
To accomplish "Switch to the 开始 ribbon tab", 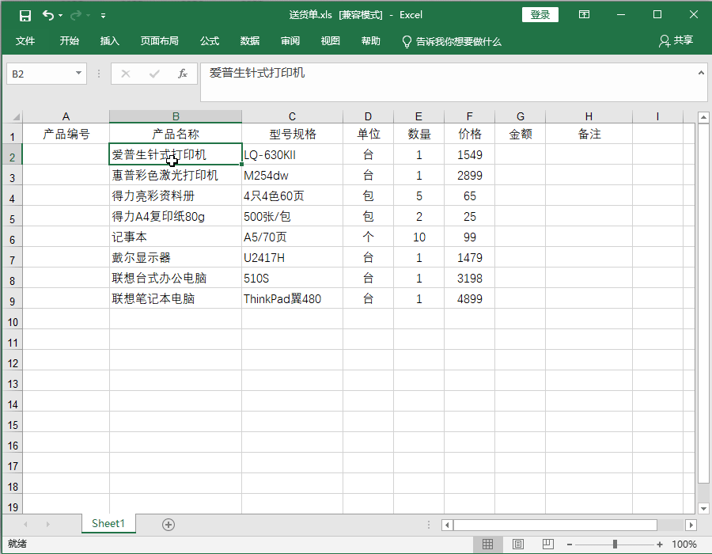I will coord(70,41).
